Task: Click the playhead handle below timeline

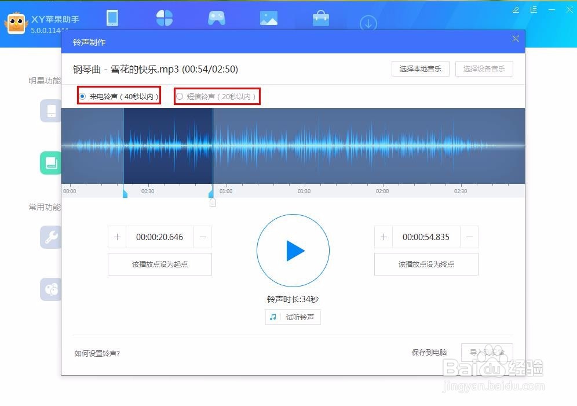Action: tap(213, 202)
